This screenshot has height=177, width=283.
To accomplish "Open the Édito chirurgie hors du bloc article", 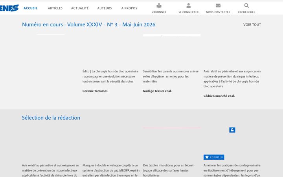I will (x=110, y=76).
